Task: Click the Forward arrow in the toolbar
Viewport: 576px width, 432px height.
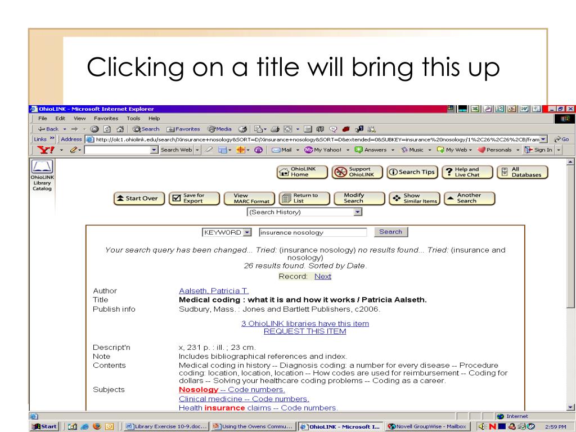Action: click(x=75, y=129)
